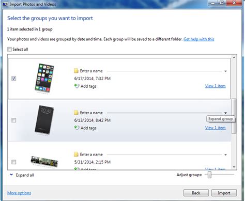This screenshot has height=201, width=245.
Task: Click the folder icon for the 6/13/2014 group
Action: (x=76, y=113)
